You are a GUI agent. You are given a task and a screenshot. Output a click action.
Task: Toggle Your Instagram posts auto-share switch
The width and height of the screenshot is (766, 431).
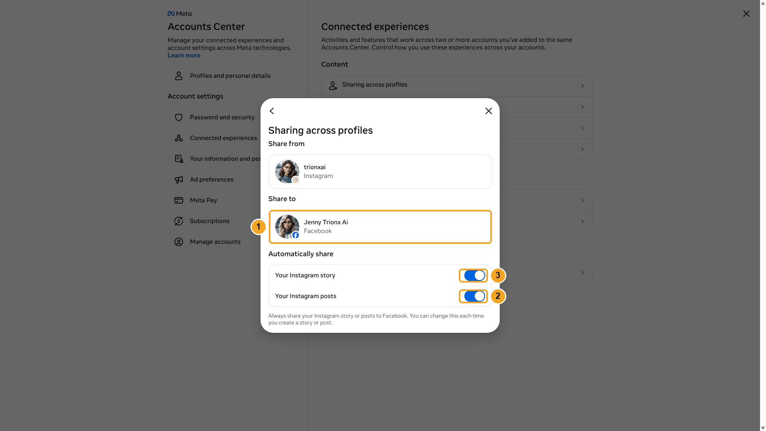[x=474, y=296]
